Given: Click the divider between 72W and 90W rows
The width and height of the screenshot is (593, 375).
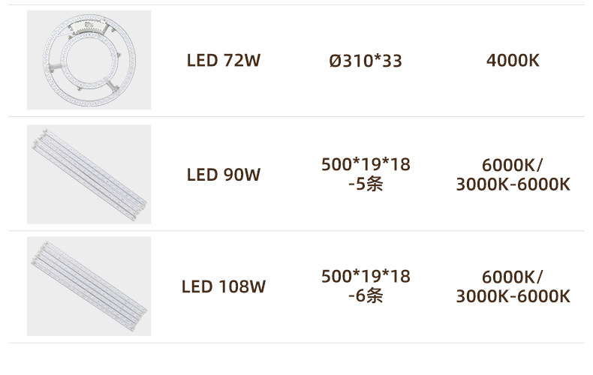Looking at the screenshot, I should [300, 117].
